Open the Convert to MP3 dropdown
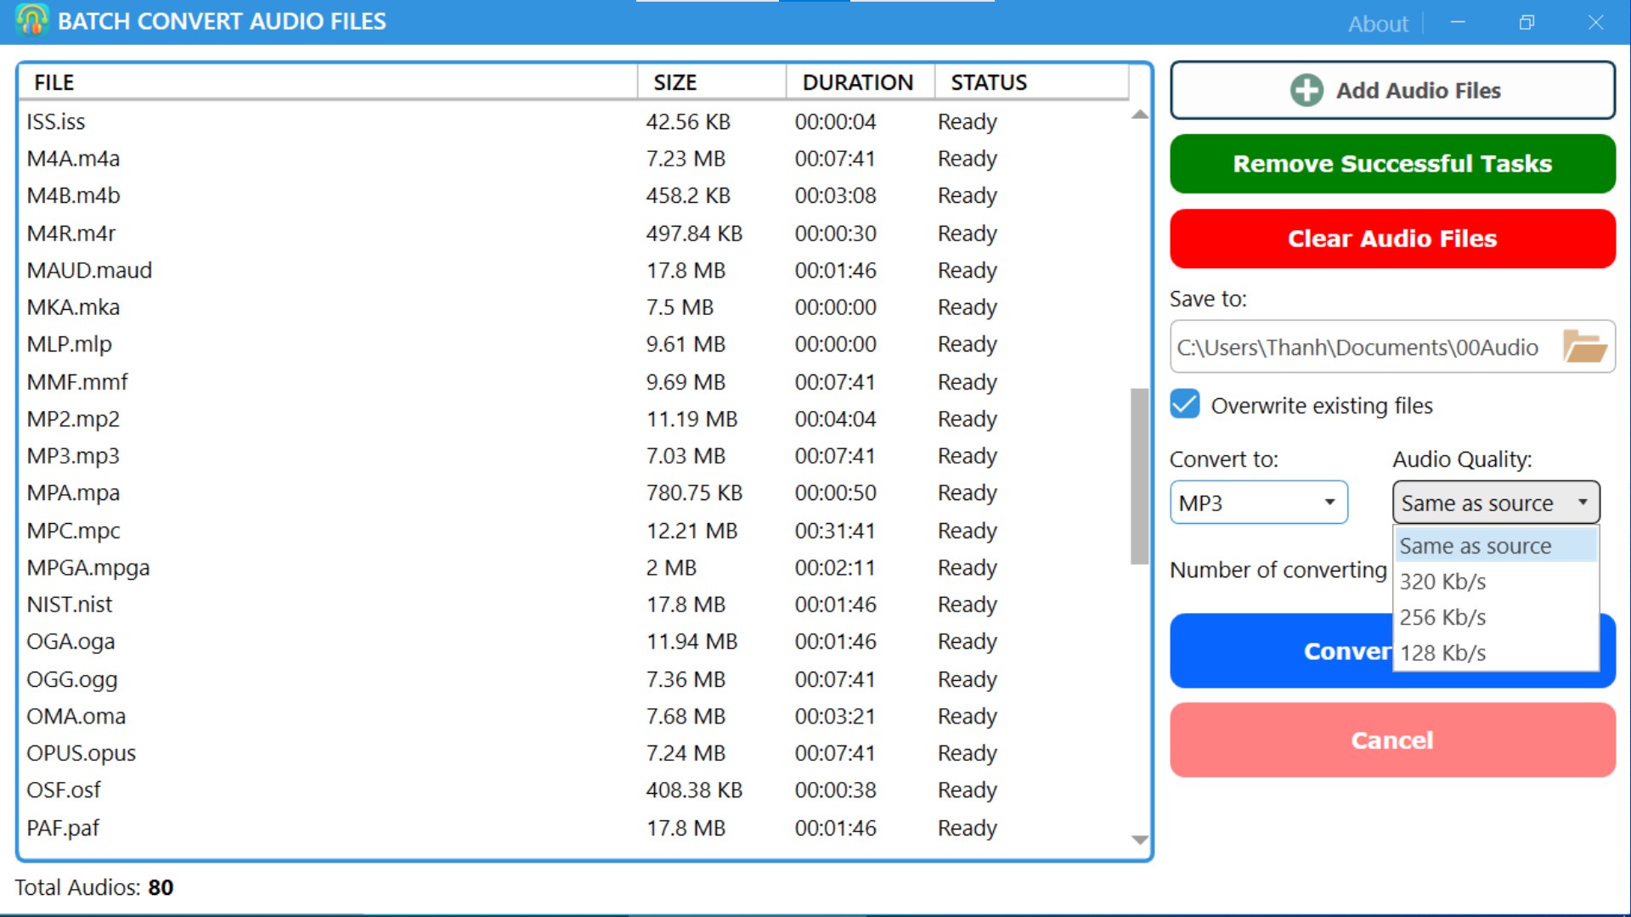The width and height of the screenshot is (1631, 917). [1258, 503]
